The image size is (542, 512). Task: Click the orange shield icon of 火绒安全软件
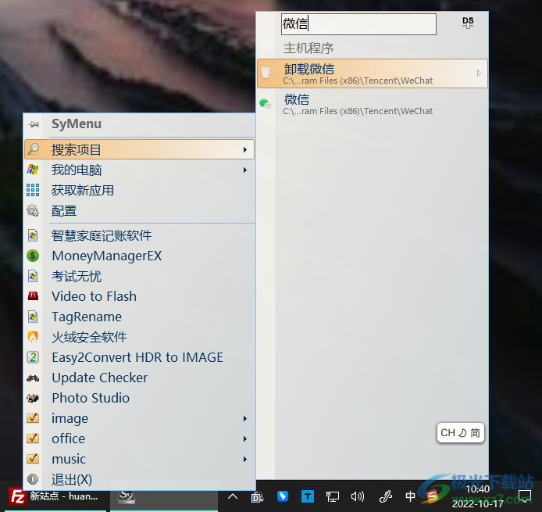pos(33,337)
